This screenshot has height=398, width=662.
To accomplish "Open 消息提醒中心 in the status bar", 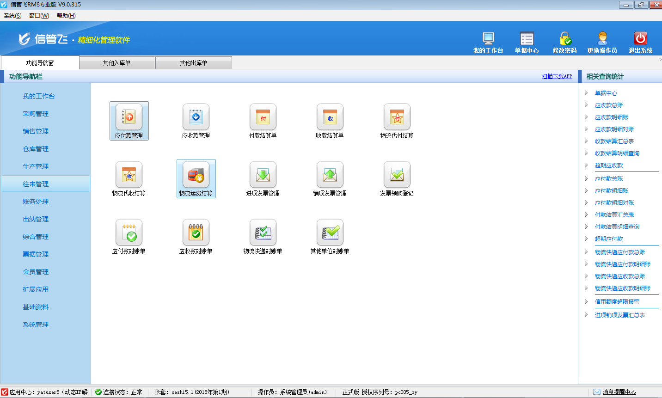I will tap(619, 392).
